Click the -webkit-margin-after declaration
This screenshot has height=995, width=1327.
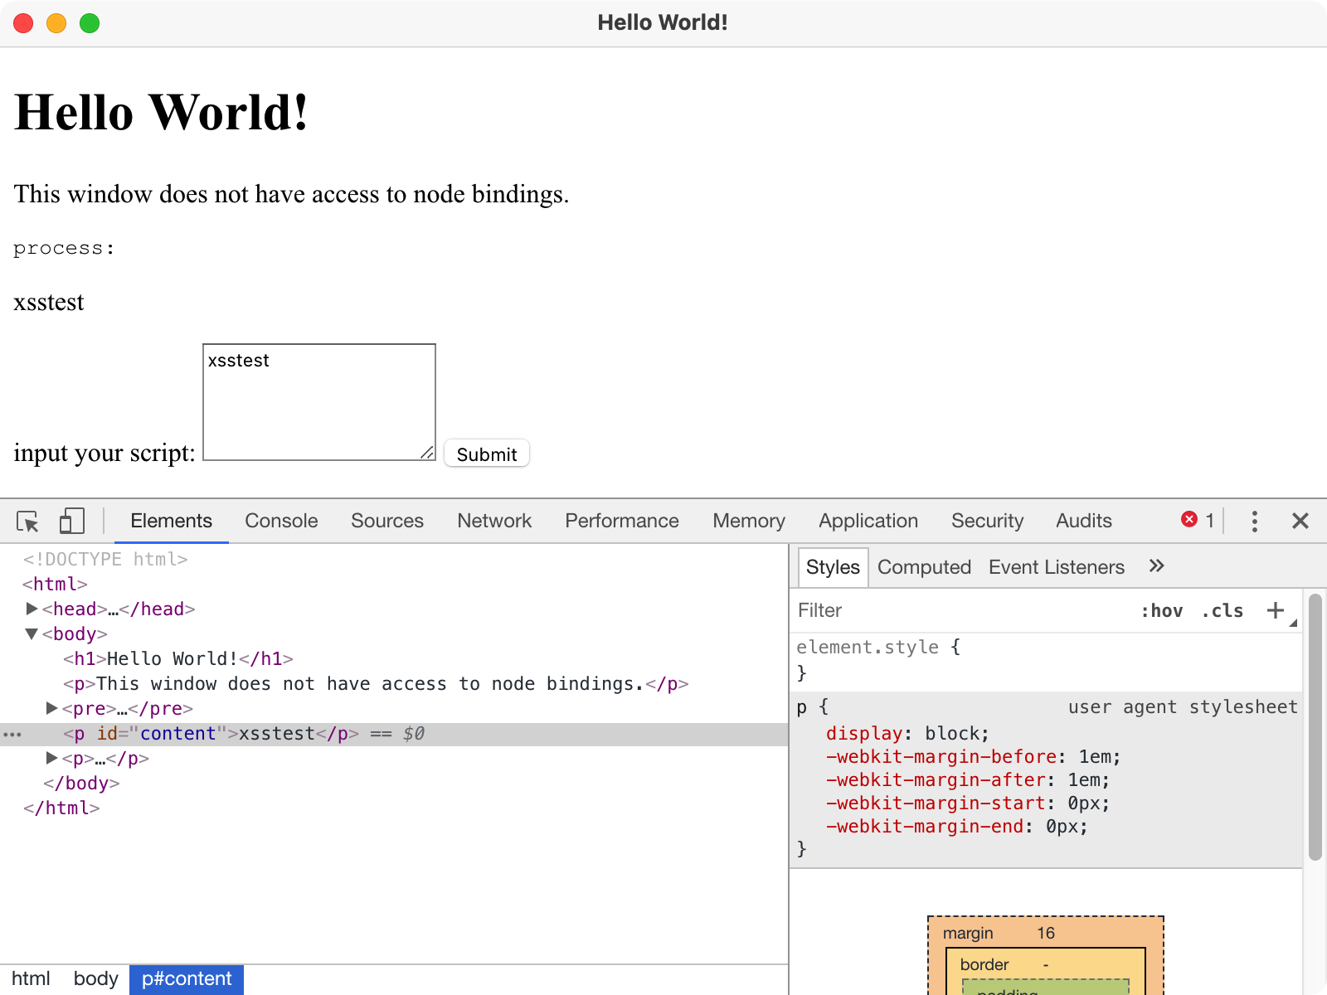(x=967, y=780)
